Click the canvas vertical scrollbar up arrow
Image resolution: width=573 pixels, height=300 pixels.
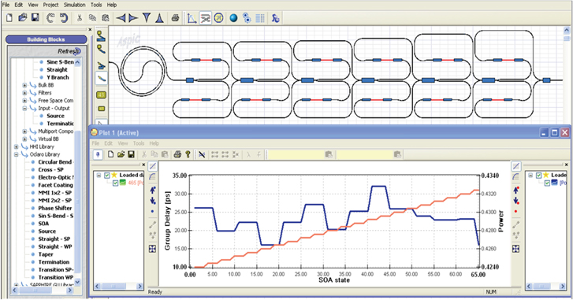pos(567,31)
